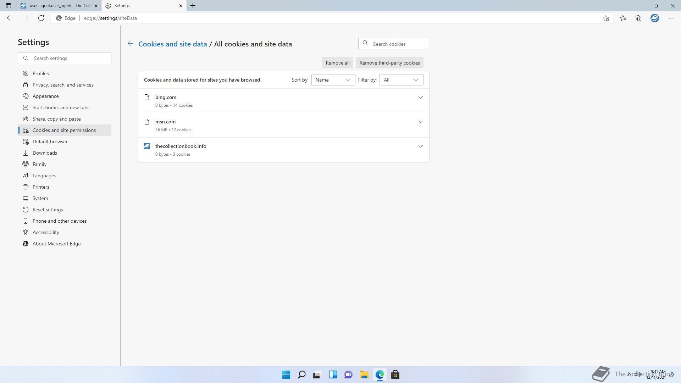
Task: Switch to the user-agent.user_agent tab
Action: [x=59, y=6]
